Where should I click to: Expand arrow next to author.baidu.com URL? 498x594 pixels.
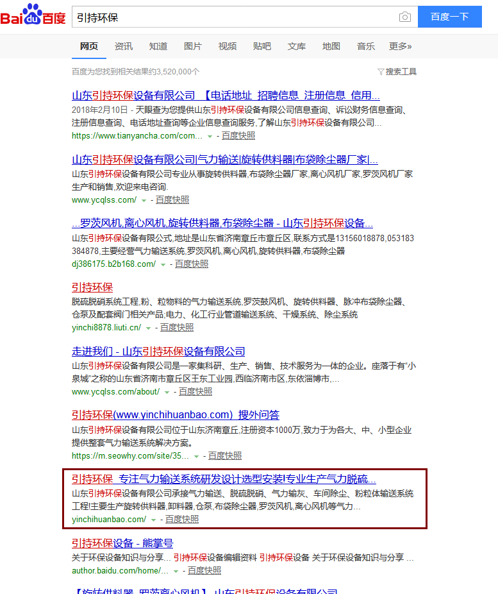176,571
